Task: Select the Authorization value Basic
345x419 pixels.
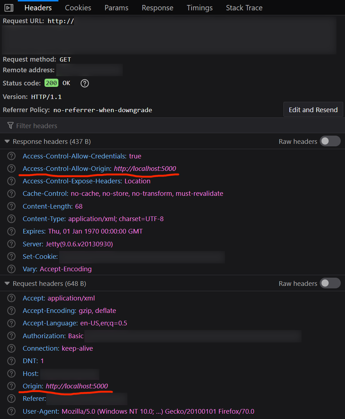Action: pyautogui.click(x=75, y=336)
